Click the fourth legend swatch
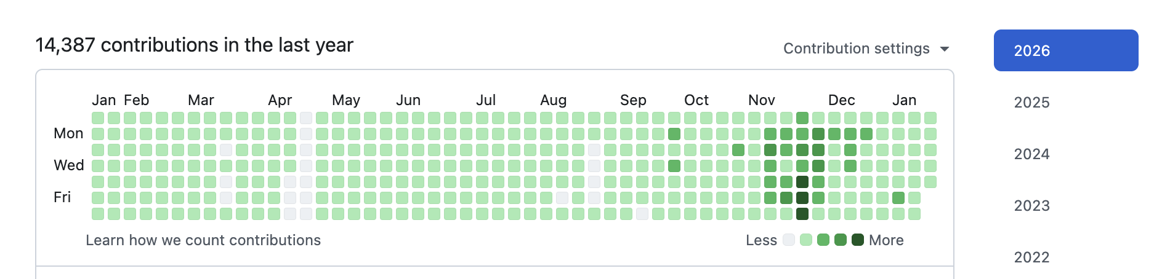 pyautogui.click(x=841, y=240)
